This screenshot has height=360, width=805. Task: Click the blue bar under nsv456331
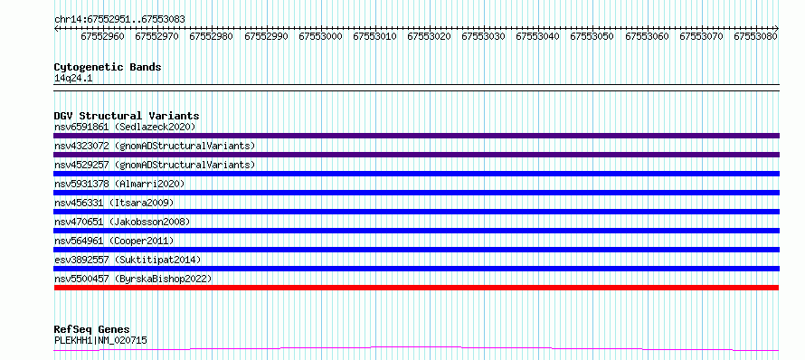tap(416, 212)
